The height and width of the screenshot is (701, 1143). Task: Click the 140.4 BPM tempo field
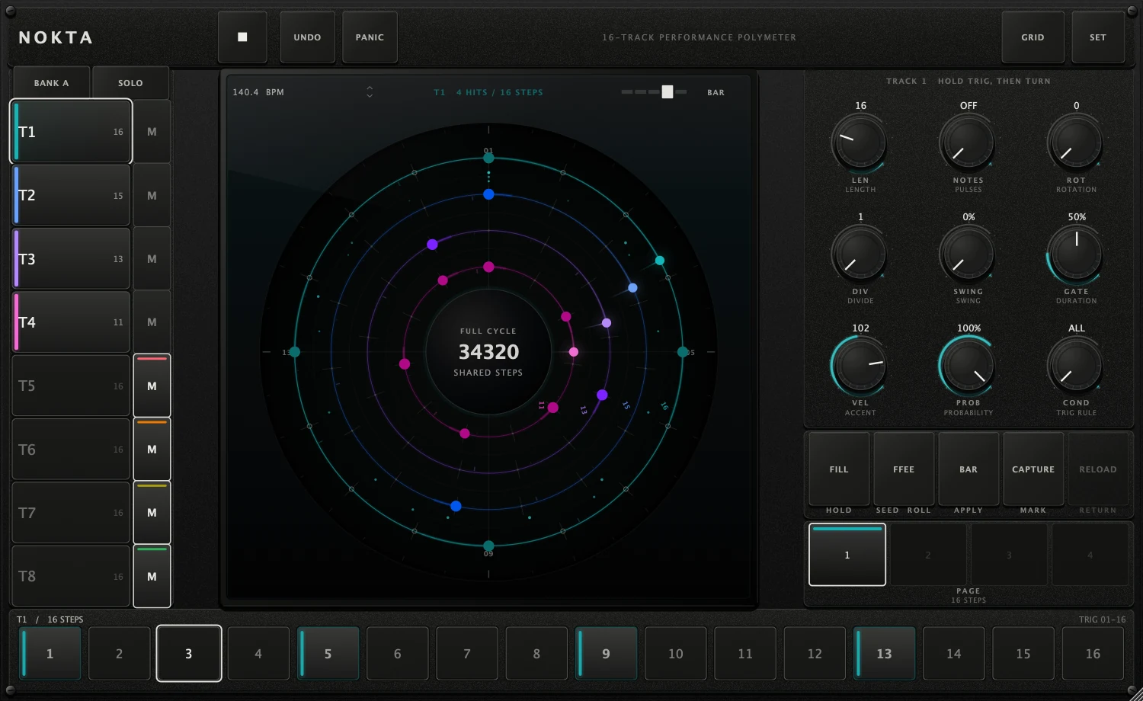point(258,92)
